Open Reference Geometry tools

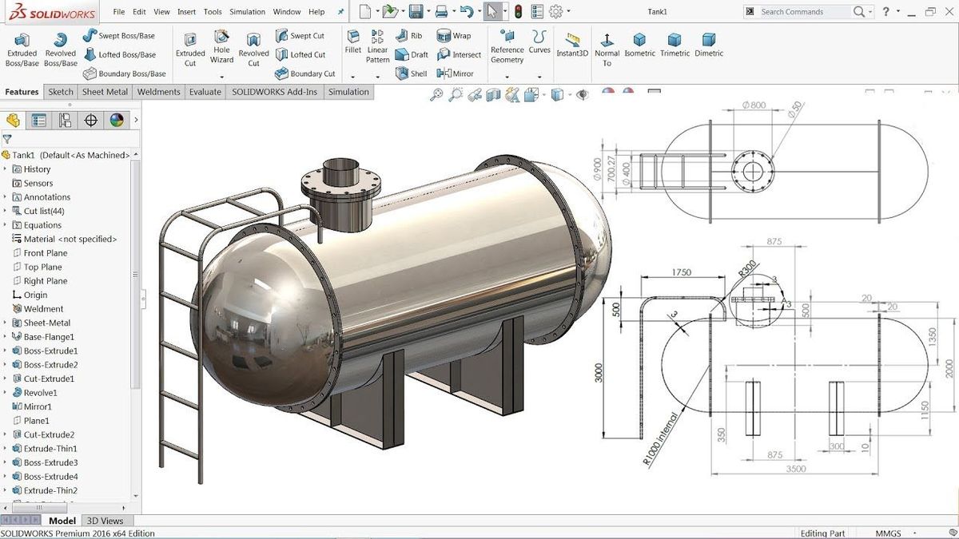click(x=507, y=46)
